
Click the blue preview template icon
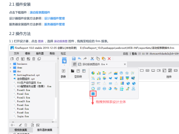(64, 61)
